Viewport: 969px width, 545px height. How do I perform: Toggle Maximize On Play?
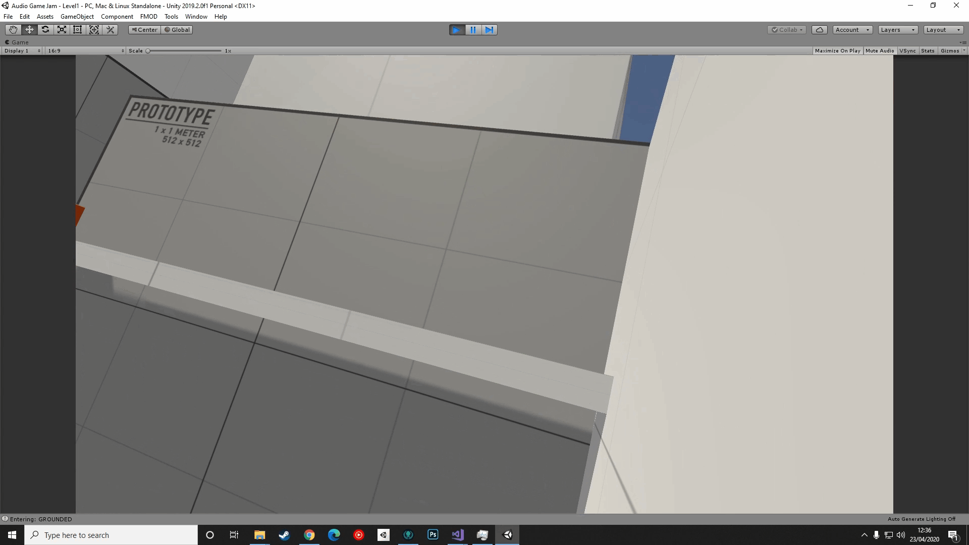(x=837, y=50)
